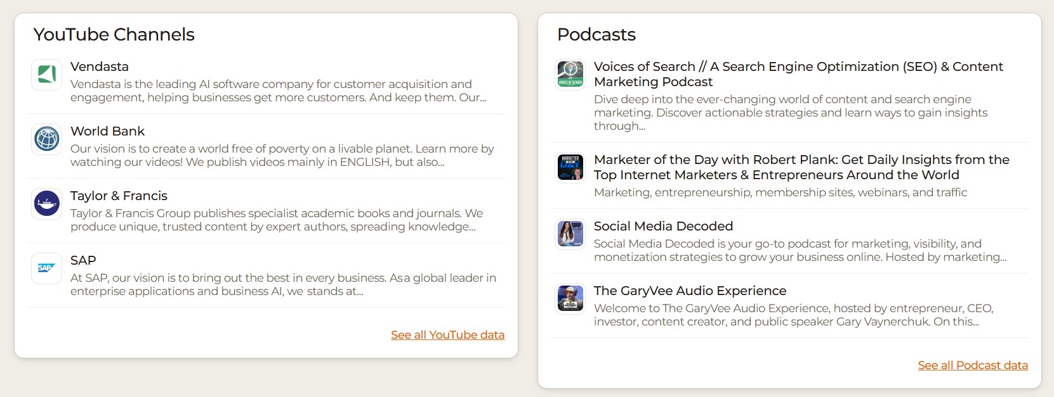Screen dimensions: 1054x397
Task: Open the Social Media Decoded title
Action: [663, 226]
